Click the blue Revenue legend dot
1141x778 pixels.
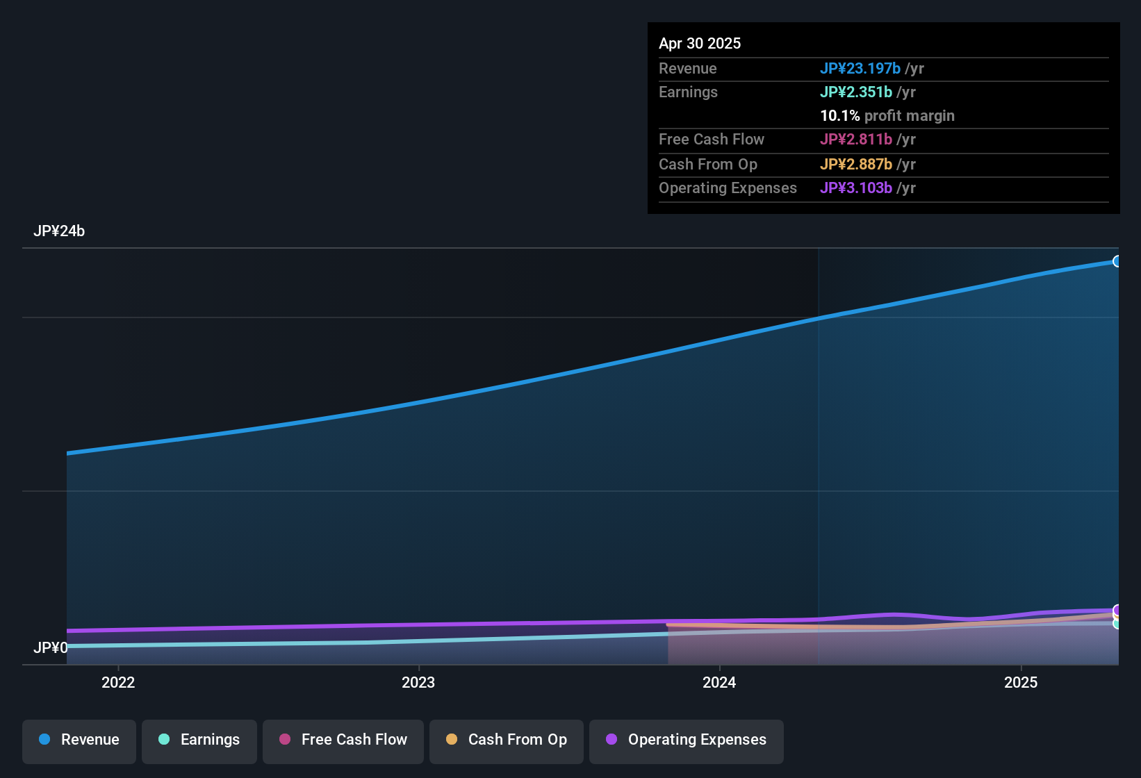[44, 739]
